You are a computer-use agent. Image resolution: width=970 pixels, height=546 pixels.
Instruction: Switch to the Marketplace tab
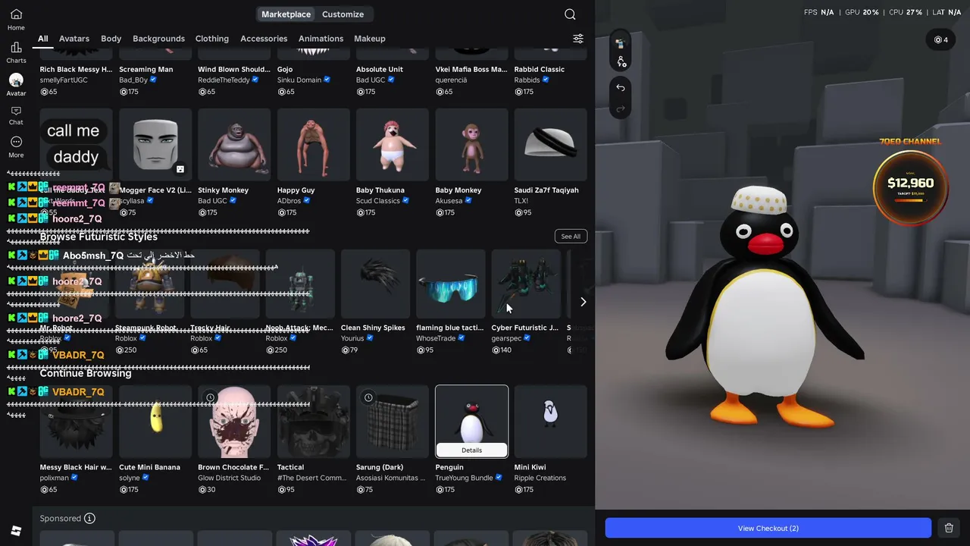click(x=286, y=14)
